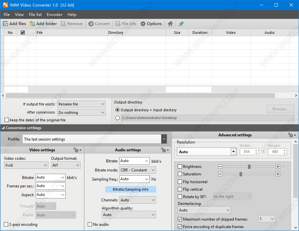Check Flip horizontal

tap(180, 182)
